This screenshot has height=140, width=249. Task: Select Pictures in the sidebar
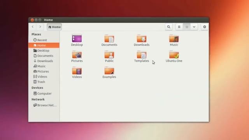[44, 72]
